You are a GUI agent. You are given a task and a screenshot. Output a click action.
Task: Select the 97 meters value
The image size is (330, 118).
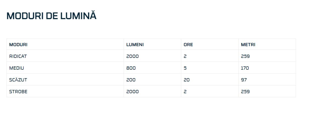(244, 80)
